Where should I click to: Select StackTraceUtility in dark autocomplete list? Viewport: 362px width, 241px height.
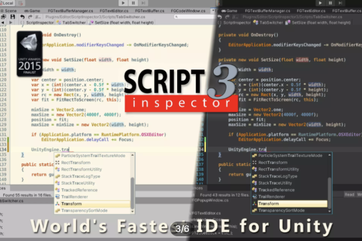pos(290,183)
